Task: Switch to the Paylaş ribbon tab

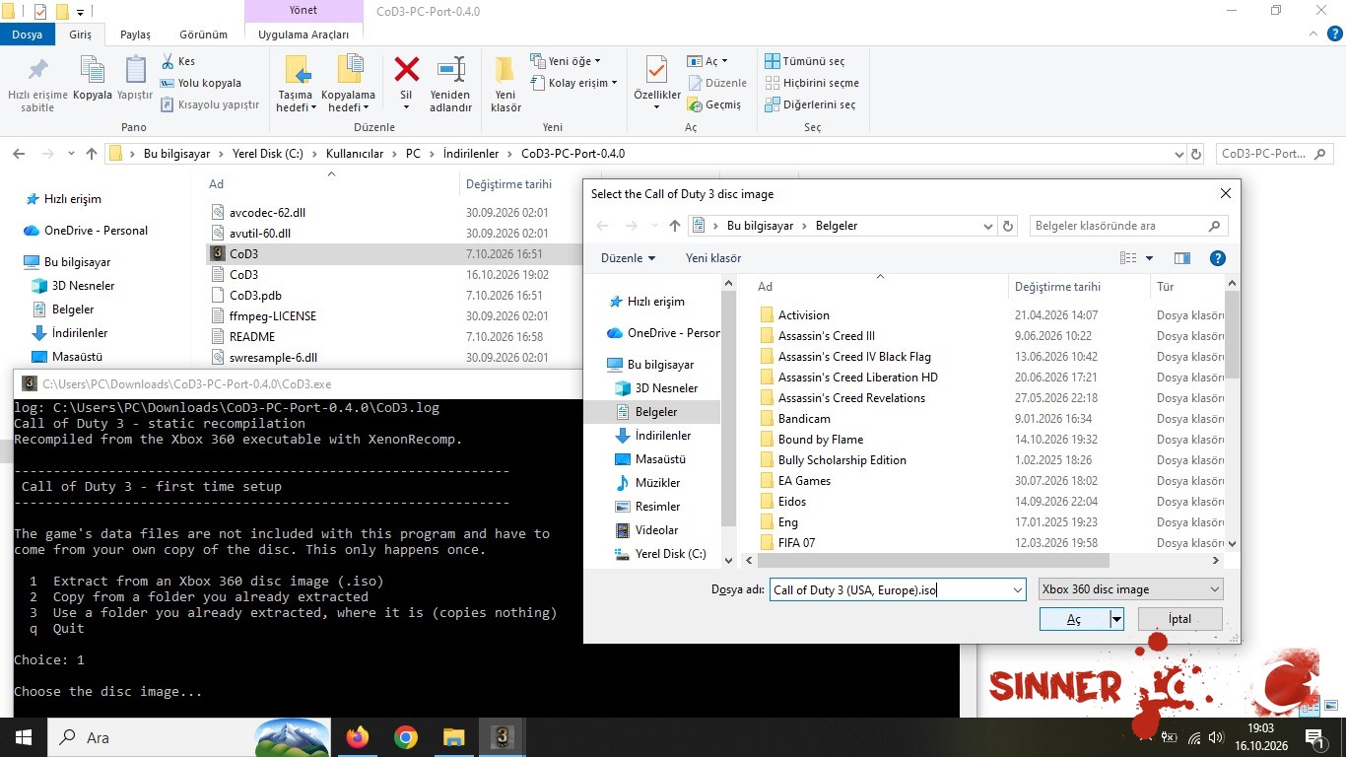Action: click(136, 34)
